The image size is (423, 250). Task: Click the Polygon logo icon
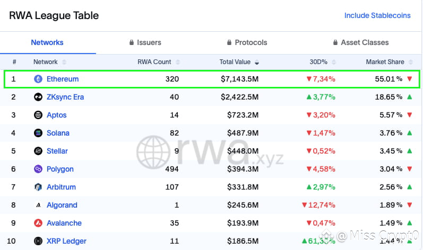(x=38, y=169)
